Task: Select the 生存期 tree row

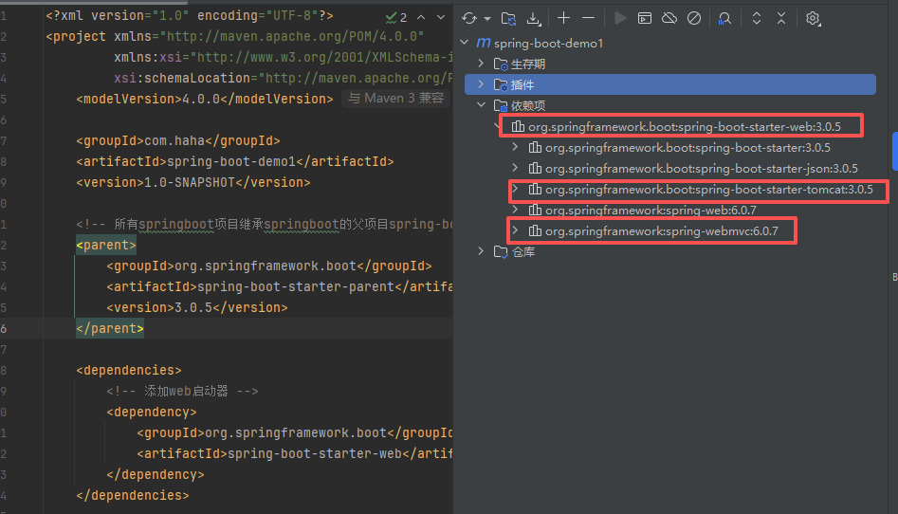Action: pos(527,64)
